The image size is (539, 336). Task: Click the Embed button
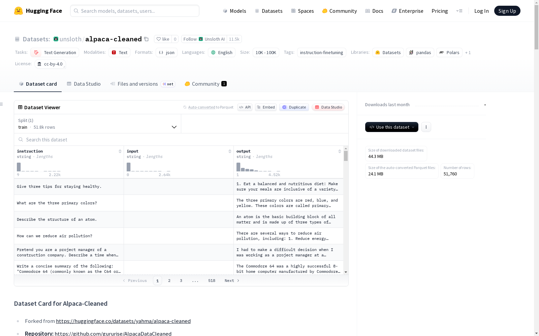(266, 107)
